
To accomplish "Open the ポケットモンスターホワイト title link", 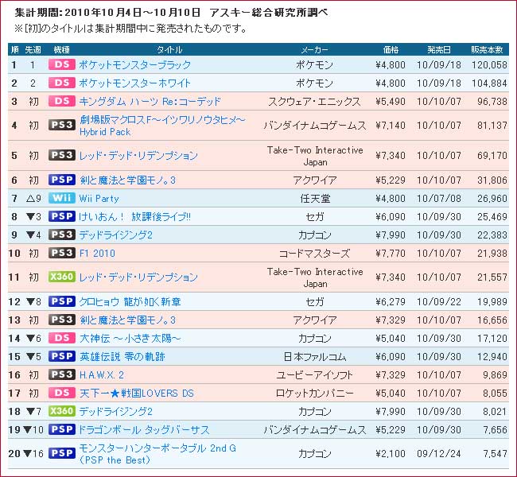I will (x=134, y=83).
